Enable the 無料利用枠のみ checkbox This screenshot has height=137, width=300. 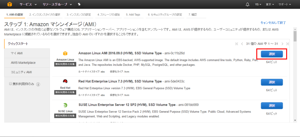tap(11, 84)
